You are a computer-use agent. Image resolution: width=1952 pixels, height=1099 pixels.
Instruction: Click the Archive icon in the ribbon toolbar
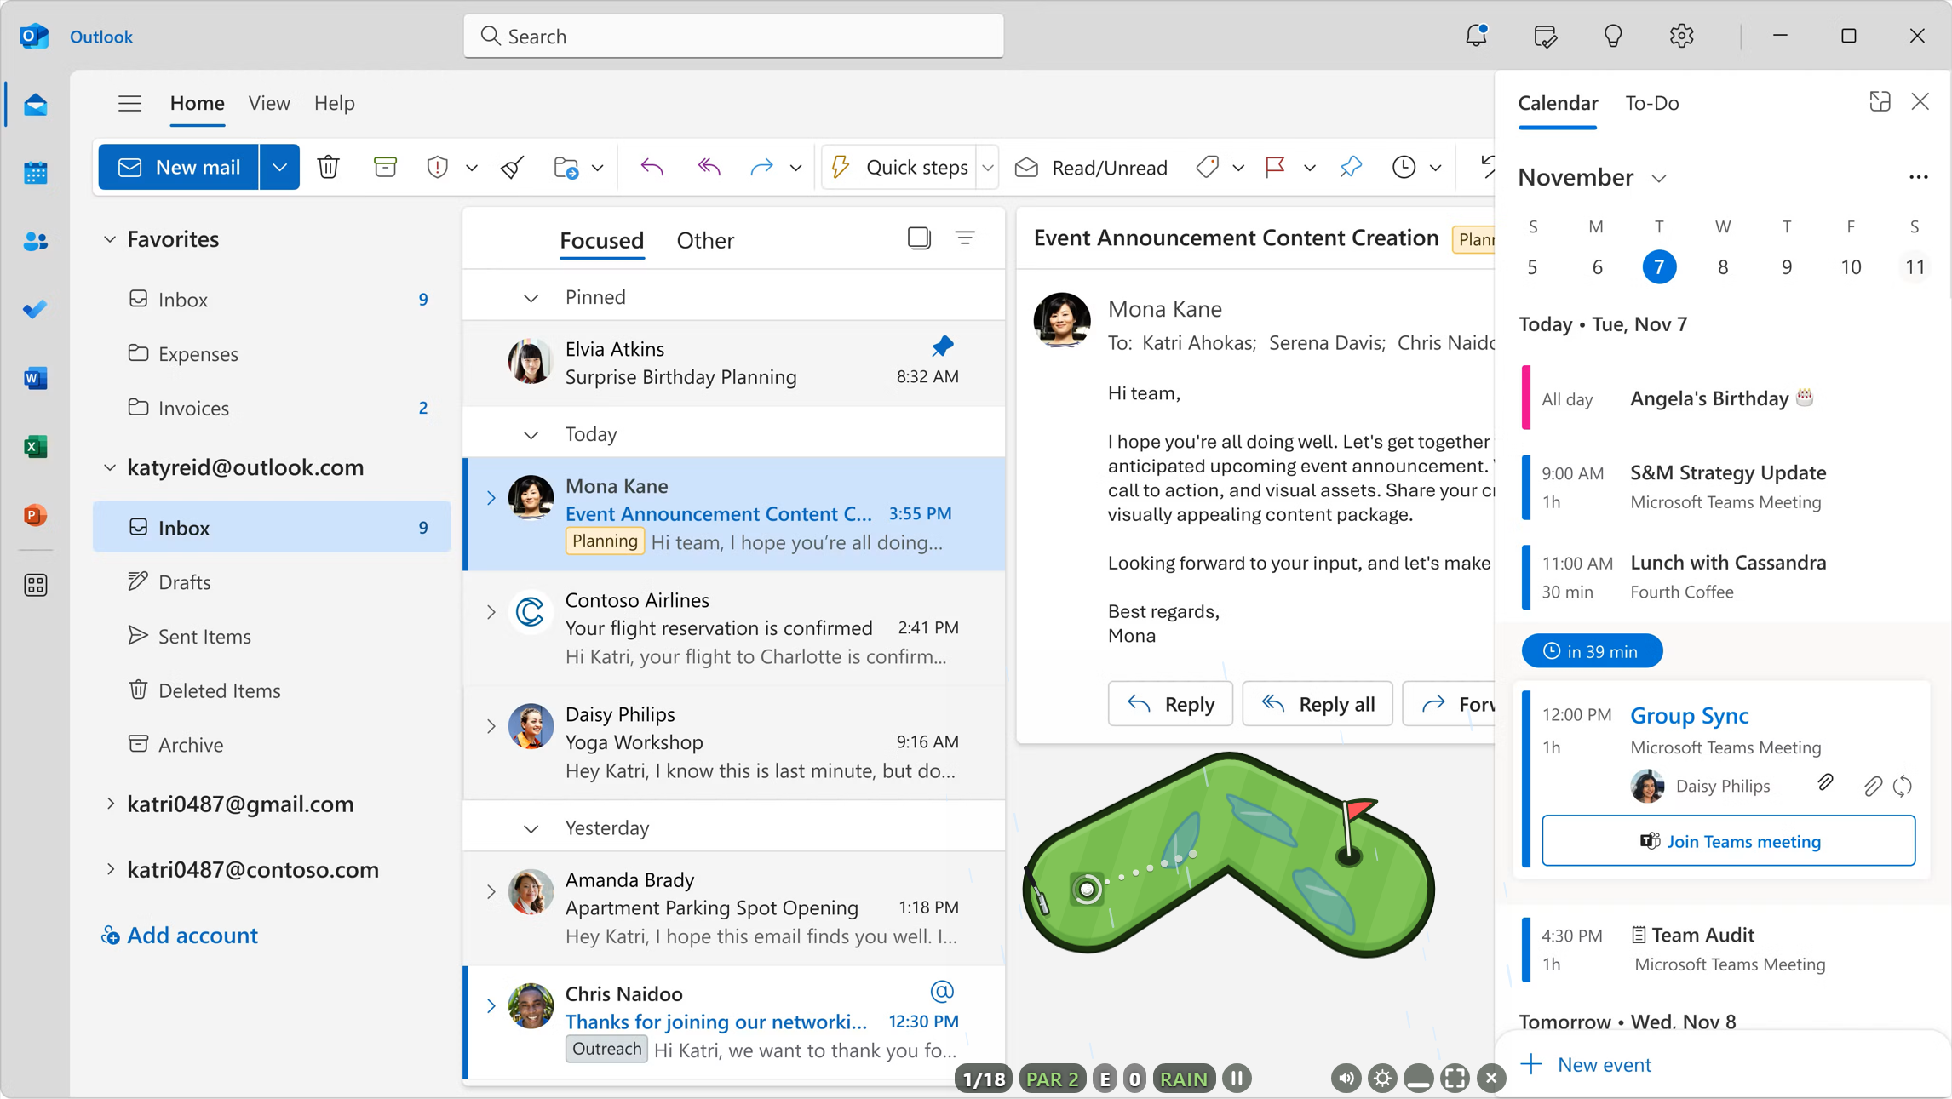tap(385, 167)
